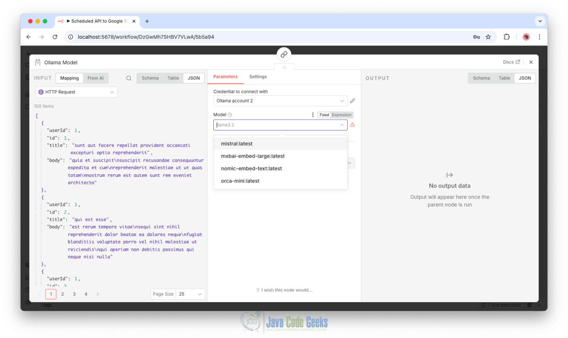The image size is (568, 338).
Task: Click the browser back arrow
Action: click(x=28, y=37)
